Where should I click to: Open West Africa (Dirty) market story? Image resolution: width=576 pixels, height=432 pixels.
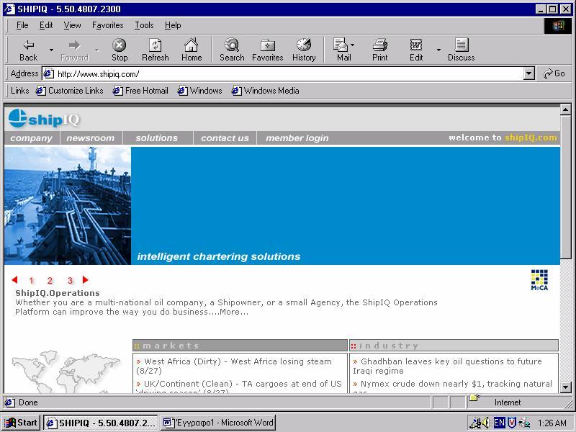coord(234,366)
